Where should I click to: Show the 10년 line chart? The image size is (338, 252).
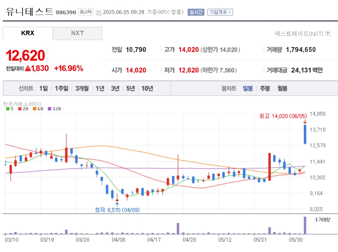[148, 88]
